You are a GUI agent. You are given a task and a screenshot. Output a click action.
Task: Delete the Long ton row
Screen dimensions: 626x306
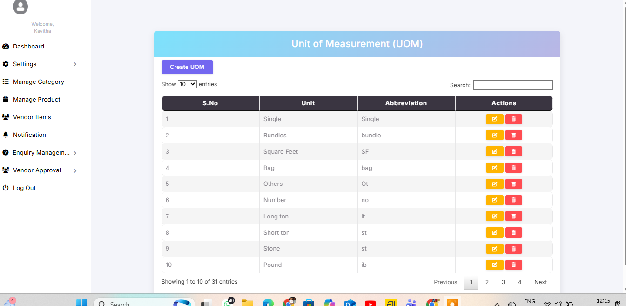tap(513, 216)
